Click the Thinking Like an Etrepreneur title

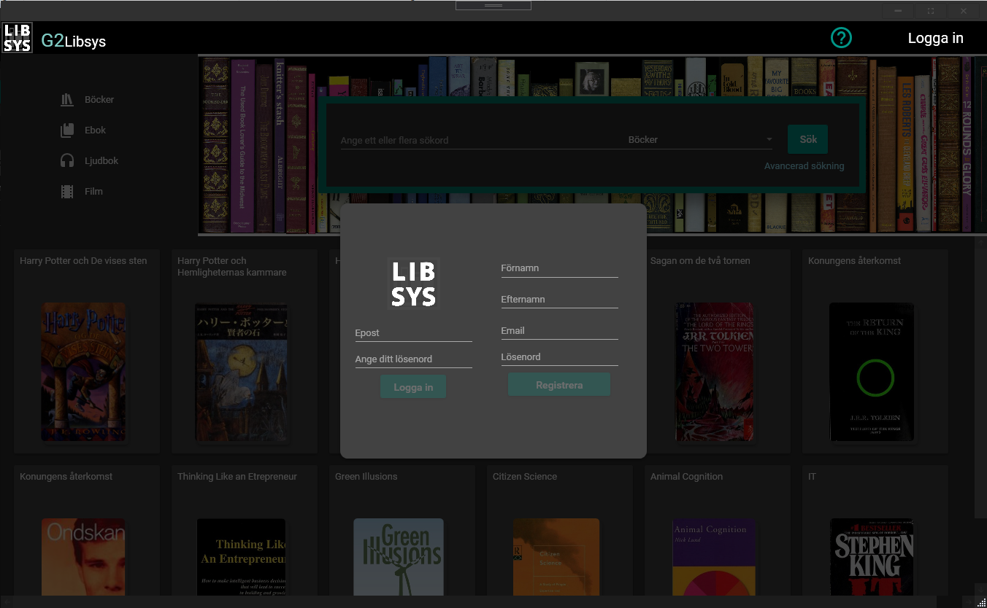237,477
